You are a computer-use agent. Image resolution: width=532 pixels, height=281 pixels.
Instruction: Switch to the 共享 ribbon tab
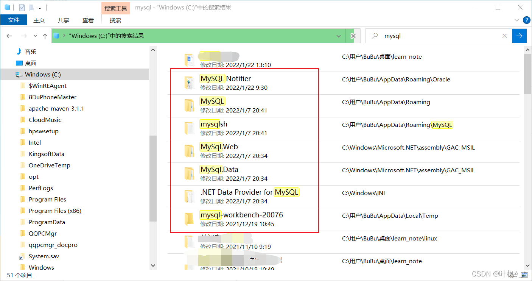coord(64,20)
